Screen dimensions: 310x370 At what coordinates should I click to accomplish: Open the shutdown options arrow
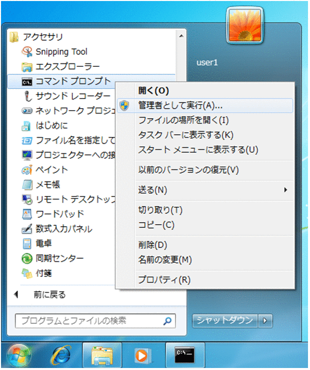(265, 321)
